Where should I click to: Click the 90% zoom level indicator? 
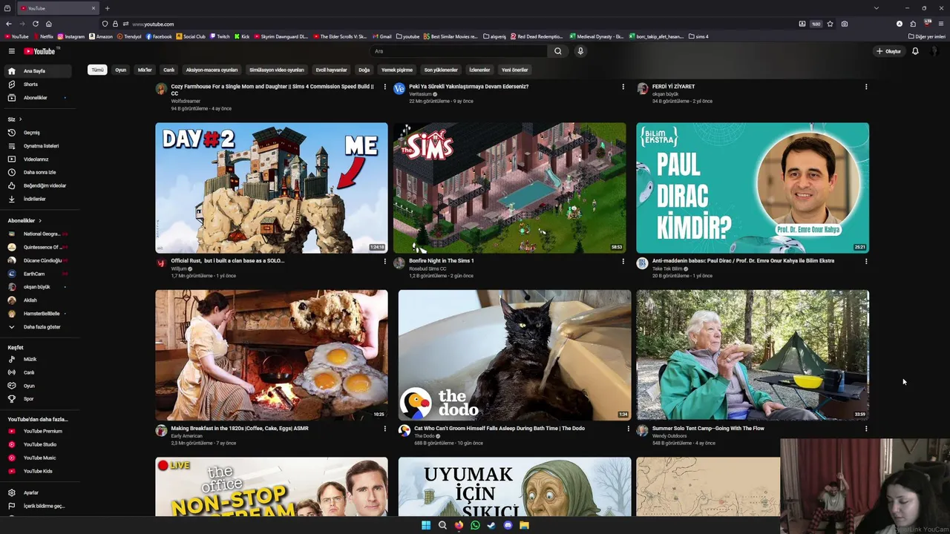tap(816, 24)
